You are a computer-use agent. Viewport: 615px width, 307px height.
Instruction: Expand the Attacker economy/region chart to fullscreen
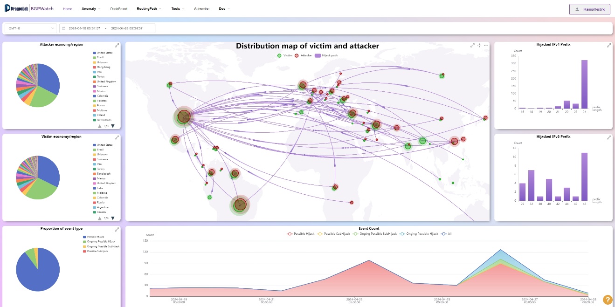click(x=117, y=45)
